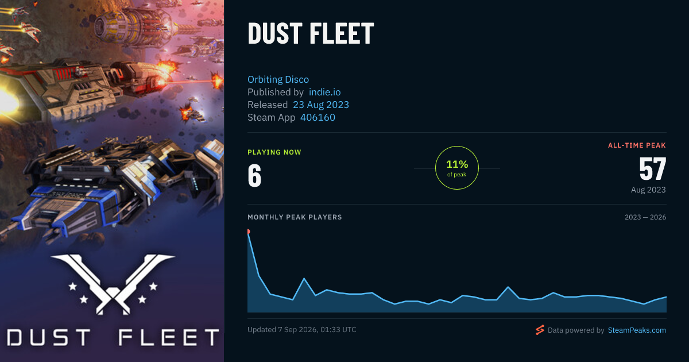Click the Dust Fleet cover art image

pyautogui.click(x=112, y=181)
